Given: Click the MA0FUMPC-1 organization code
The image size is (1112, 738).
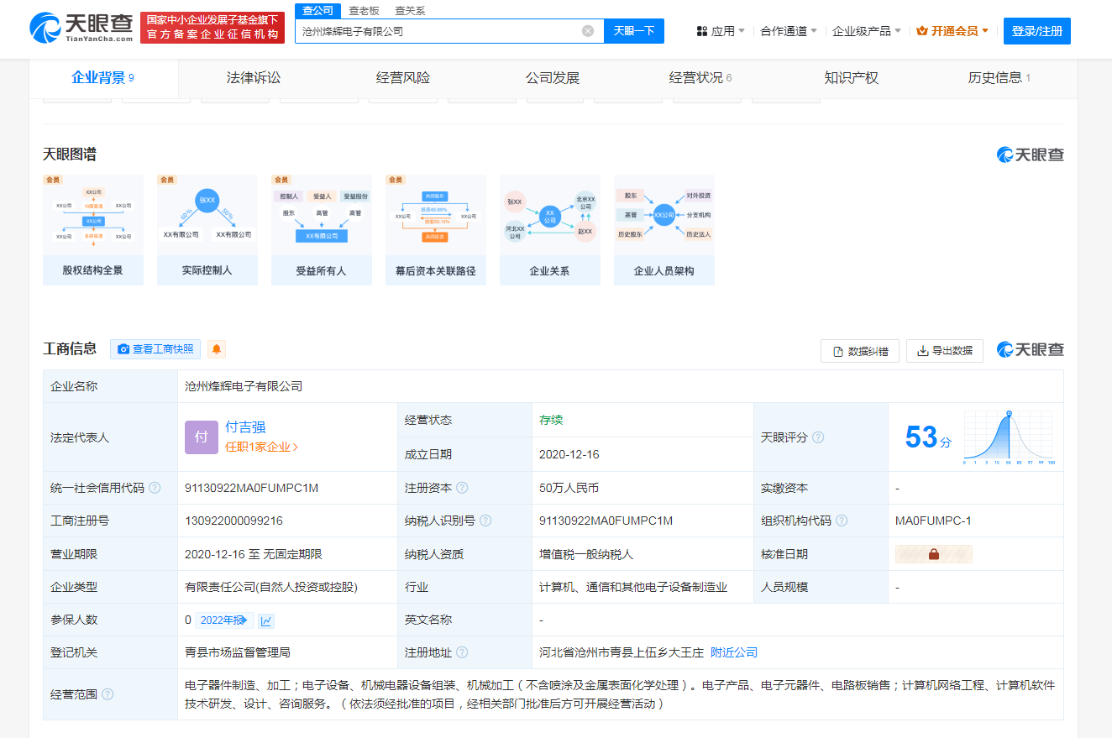Looking at the screenshot, I should pos(933,521).
